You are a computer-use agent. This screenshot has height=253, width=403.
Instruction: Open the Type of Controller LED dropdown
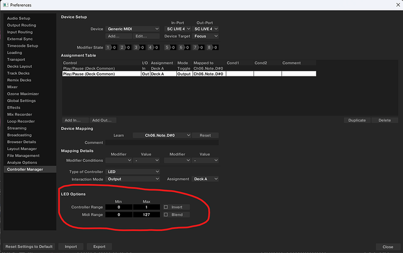click(133, 171)
